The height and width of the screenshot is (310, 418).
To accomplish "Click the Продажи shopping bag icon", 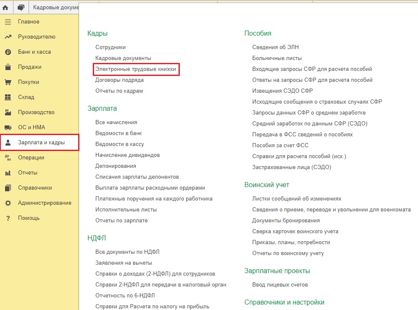I will tap(8, 67).
